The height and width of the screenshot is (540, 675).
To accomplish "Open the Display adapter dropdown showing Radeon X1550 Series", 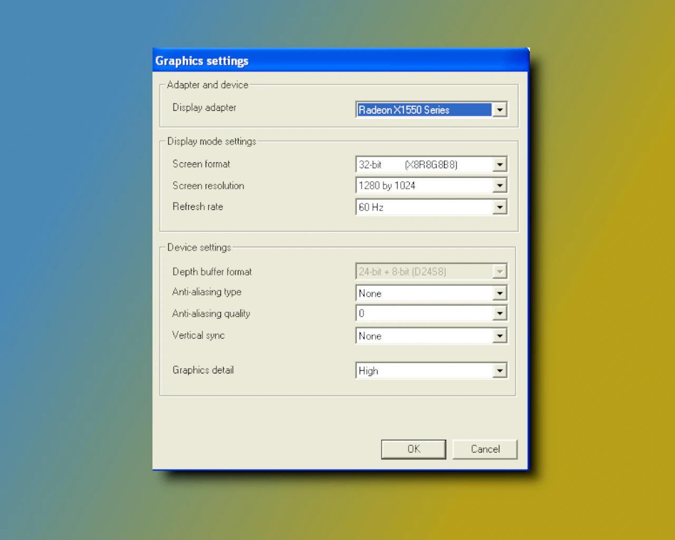I will 431,110.
